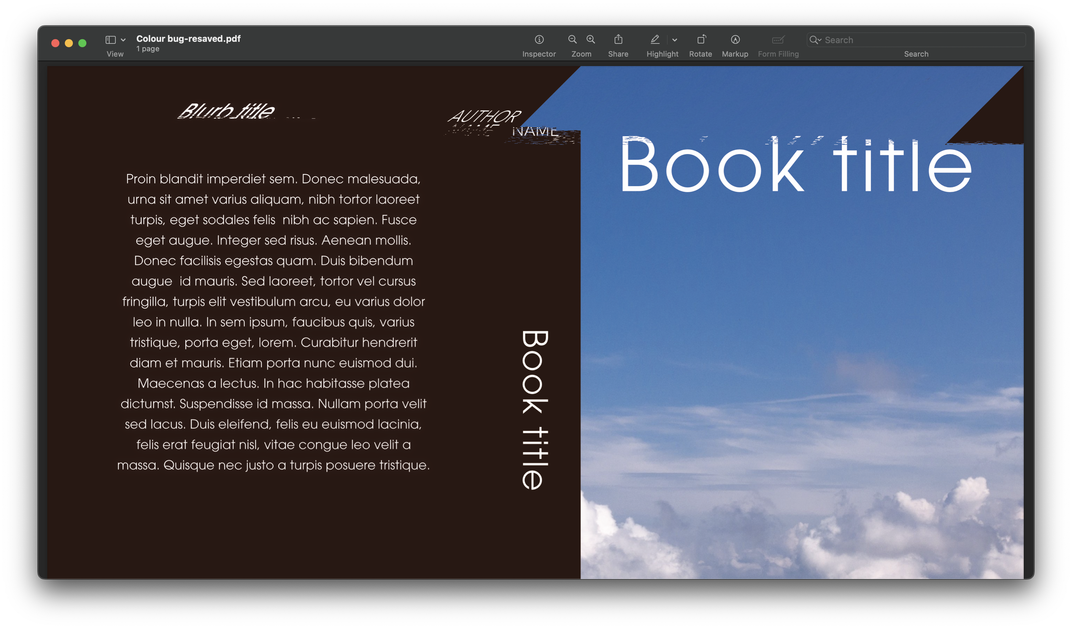This screenshot has width=1072, height=629.
Task: Close the Preview window
Action: coord(55,43)
